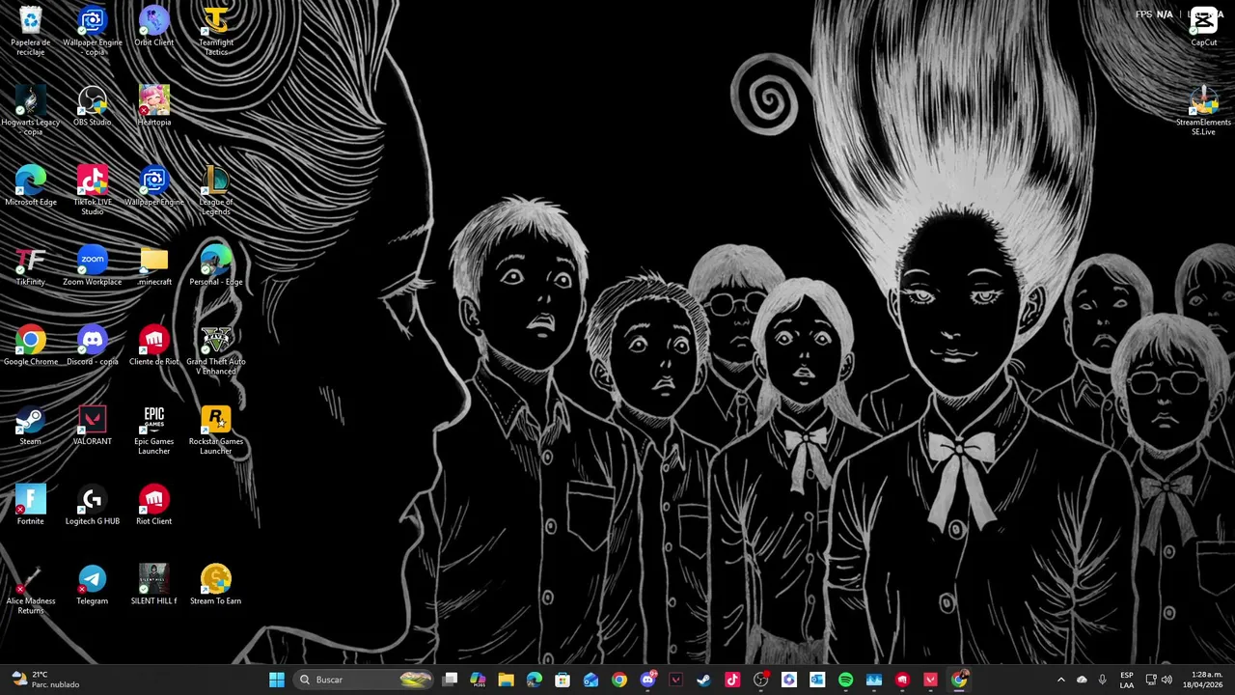Select the Microsoft Edge desktop shortcut
This screenshot has width=1235, height=695.
pyautogui.click(x=31, y=186)
